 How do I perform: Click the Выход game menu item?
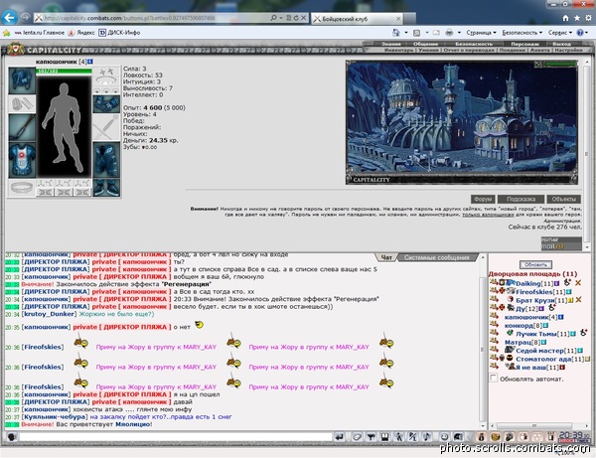point(561,44)
